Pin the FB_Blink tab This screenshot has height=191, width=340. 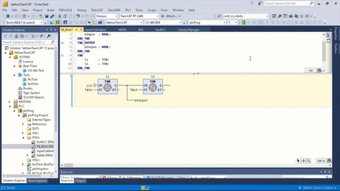point(76,30)
